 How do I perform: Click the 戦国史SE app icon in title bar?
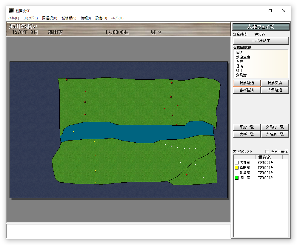pyautogui.click(x=11, y=11)
